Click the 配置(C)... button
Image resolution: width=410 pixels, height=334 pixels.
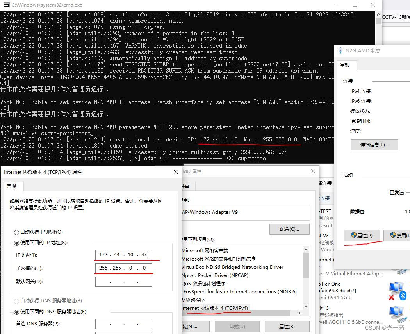coord(289,229)
